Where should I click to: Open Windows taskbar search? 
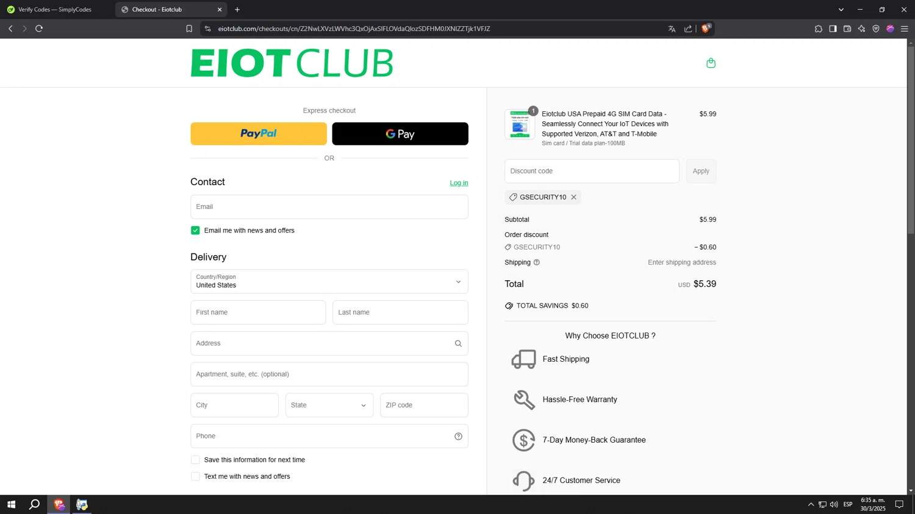[35, 504]
